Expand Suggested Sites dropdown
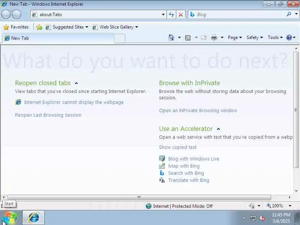 pyautogui.click(x=87, y=27)
